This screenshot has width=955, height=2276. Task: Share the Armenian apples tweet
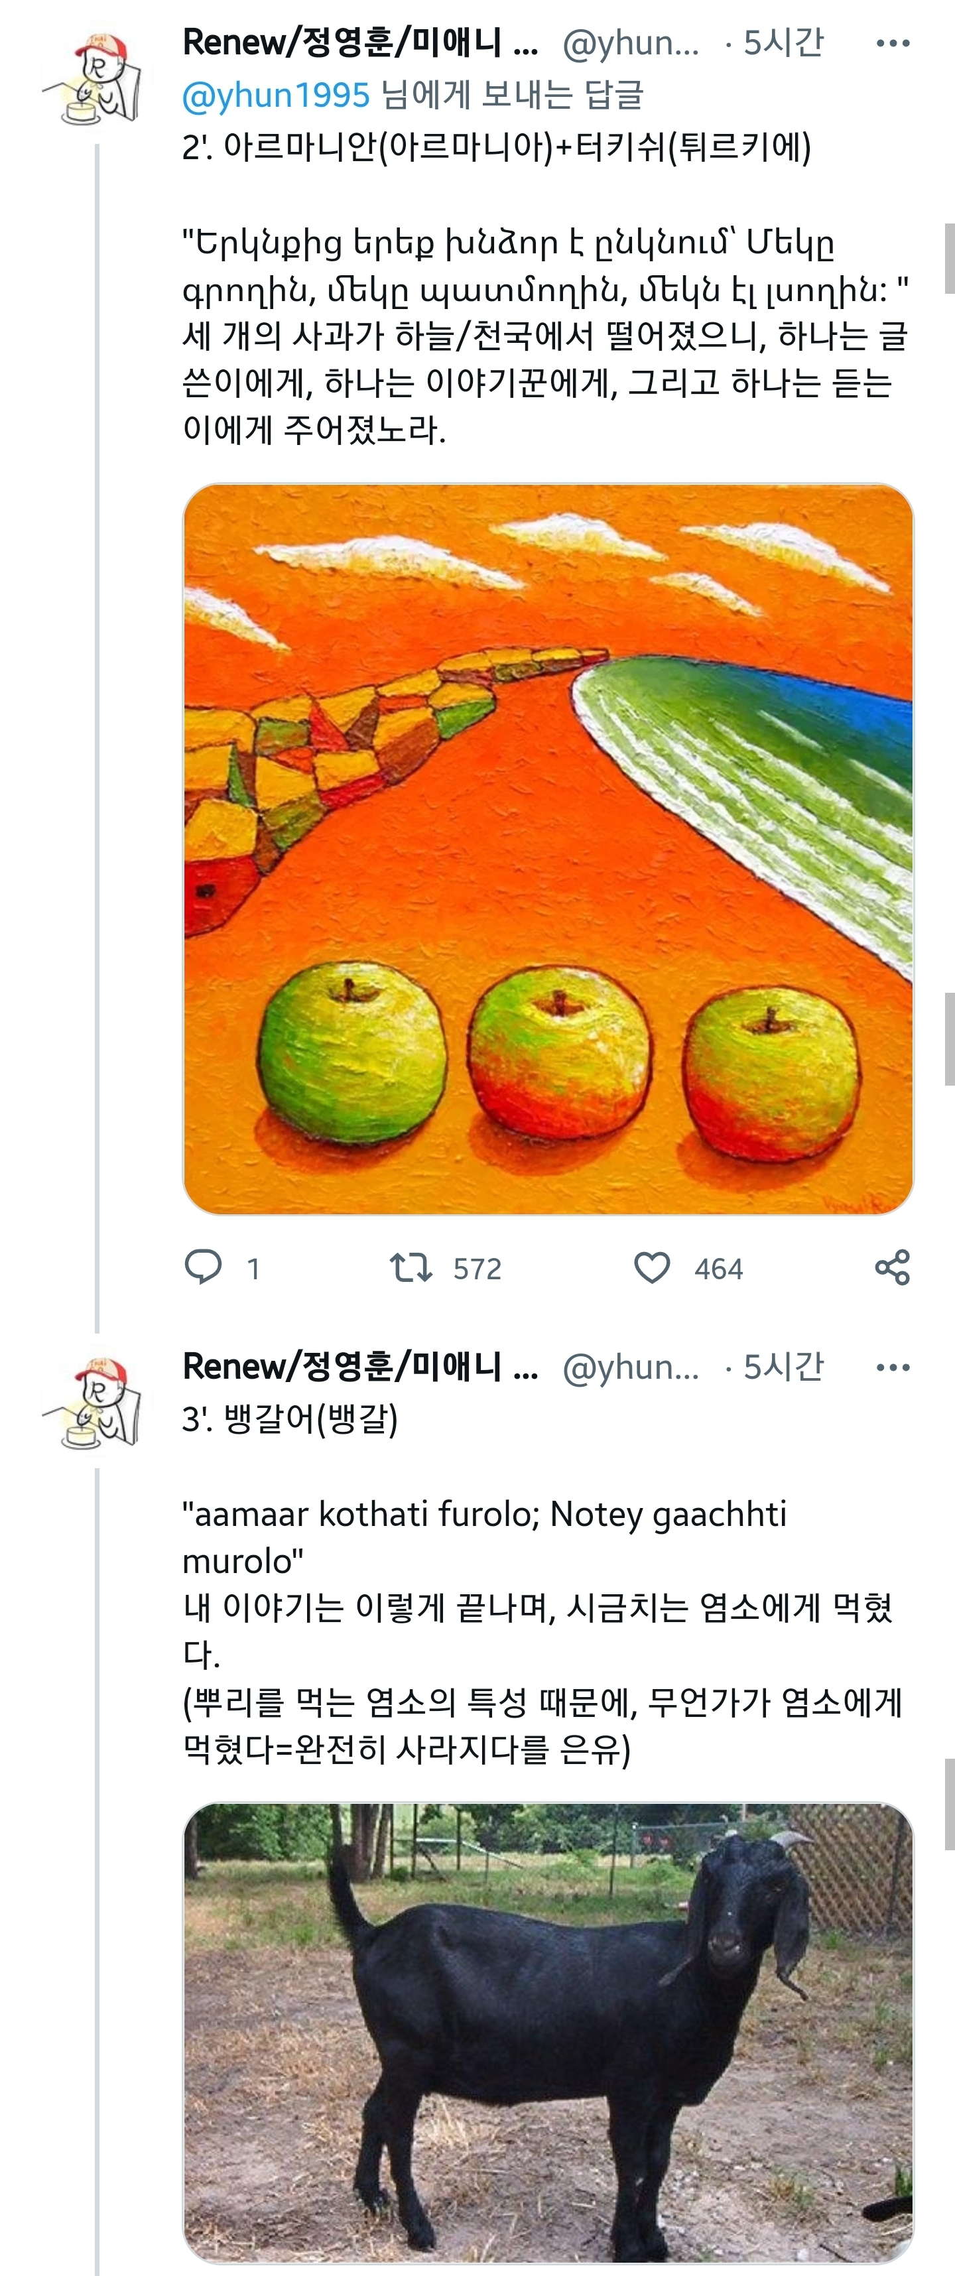[892, 1268]
